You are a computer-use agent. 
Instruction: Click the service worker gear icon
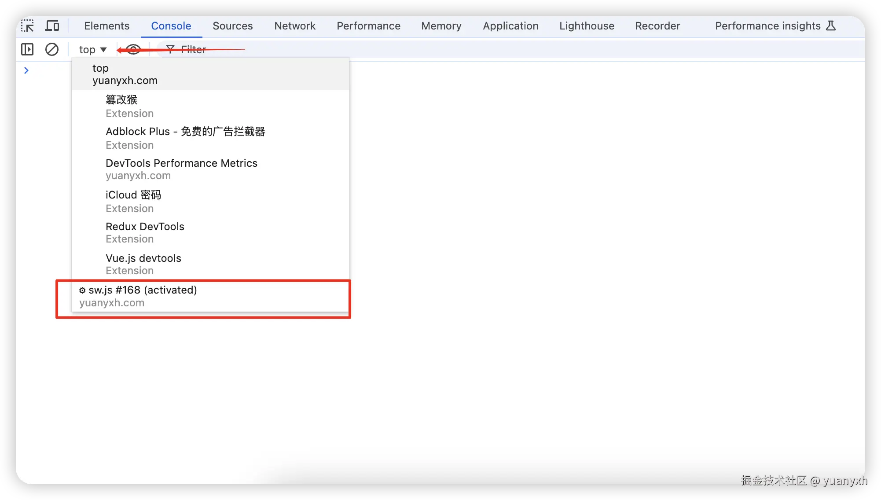pyautogui.click(x=82, y=290)
